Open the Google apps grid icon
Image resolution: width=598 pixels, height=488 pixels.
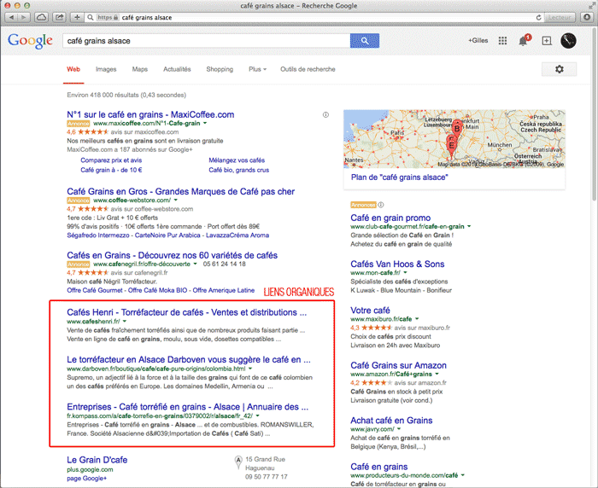pos(502,40)
